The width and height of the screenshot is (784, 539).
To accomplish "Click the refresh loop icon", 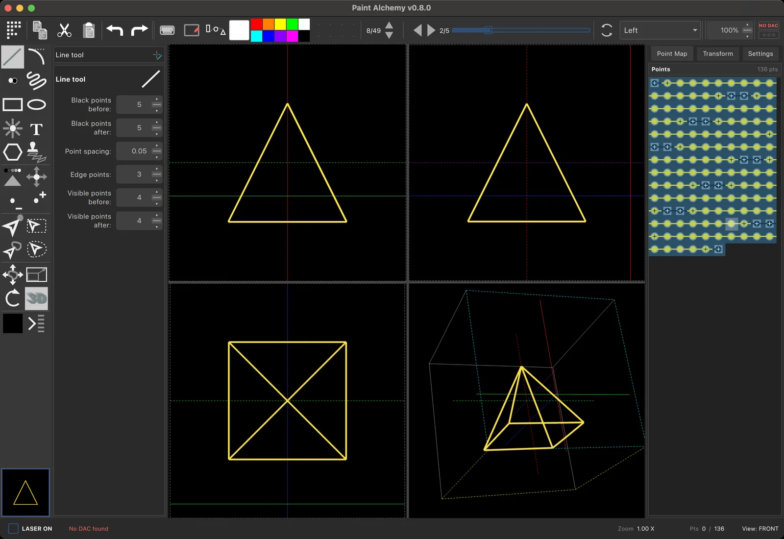I will click(x=607, y=30).
